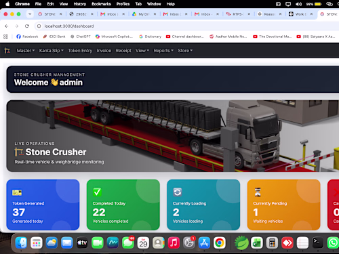Click the localhost:3000/dashboard address bar
Screen dimensions: 339x254
pyautogui.click(x=69, y=26)
